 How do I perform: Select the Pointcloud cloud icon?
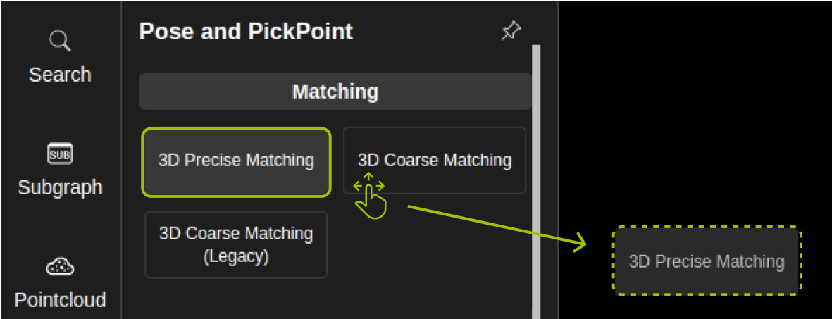(60, 266)
